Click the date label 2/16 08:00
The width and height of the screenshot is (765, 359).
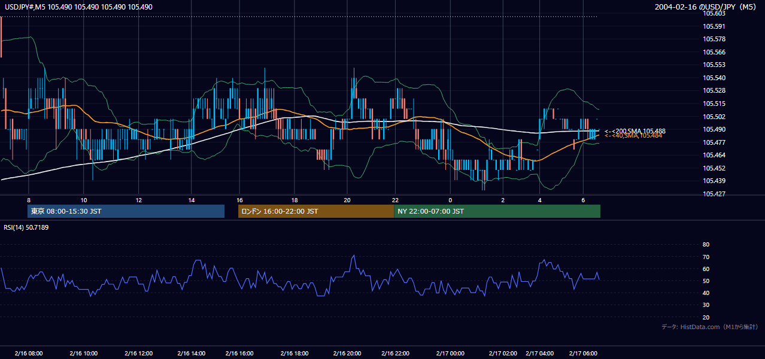[29, 353]
